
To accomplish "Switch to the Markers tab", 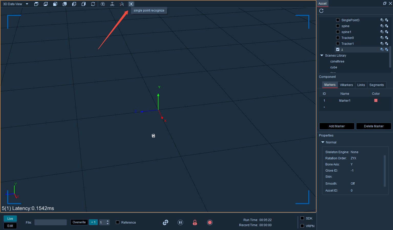I will click(330, 85).
